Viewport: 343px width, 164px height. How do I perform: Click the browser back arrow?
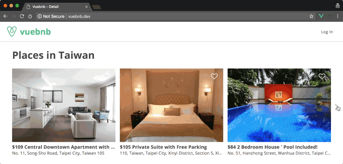coord(5,16)
